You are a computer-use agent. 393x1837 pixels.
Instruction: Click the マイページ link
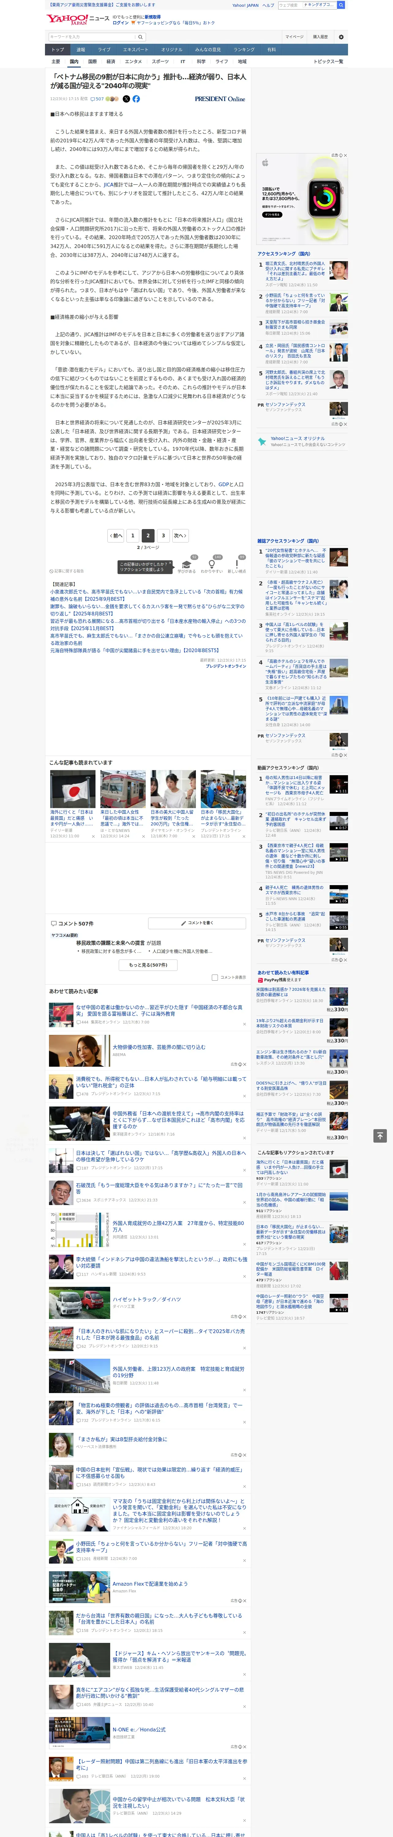(x=294, y=37)
